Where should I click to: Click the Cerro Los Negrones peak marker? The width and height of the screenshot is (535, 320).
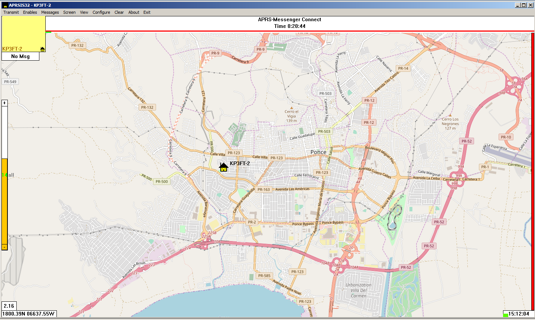coord(450,115)
